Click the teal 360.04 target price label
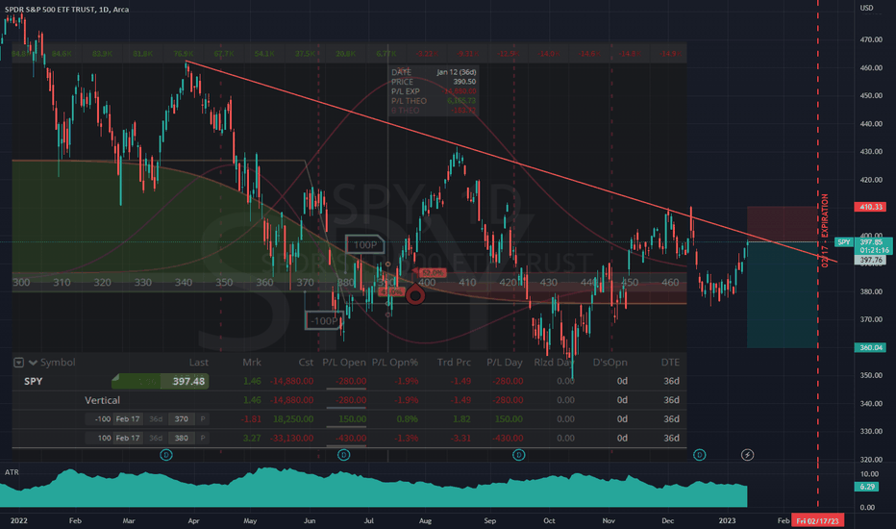The image size is (896, 529). click(870, 348)
